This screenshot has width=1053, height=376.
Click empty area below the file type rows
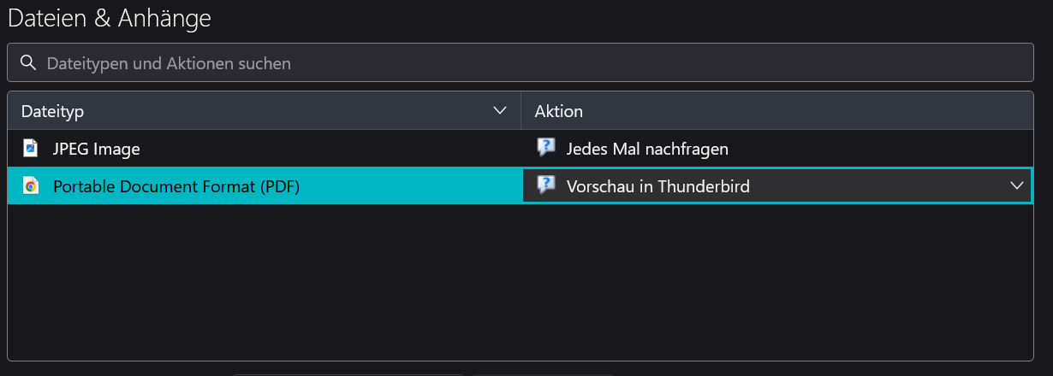click(521, 282)
